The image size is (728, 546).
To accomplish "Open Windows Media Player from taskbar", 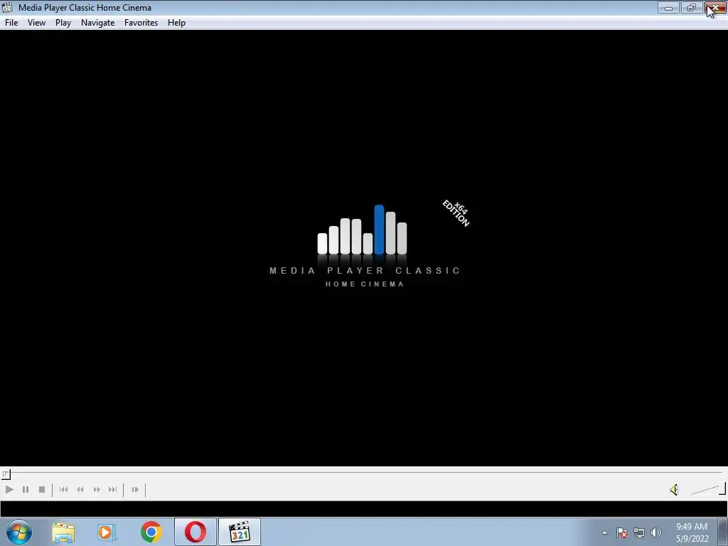I will point(107,532).
